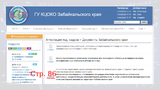Image resolution: width=160 pixels, height=90 pixels.
Task: Open the Информационная поддержка orange button
Action: pos(24,36)
